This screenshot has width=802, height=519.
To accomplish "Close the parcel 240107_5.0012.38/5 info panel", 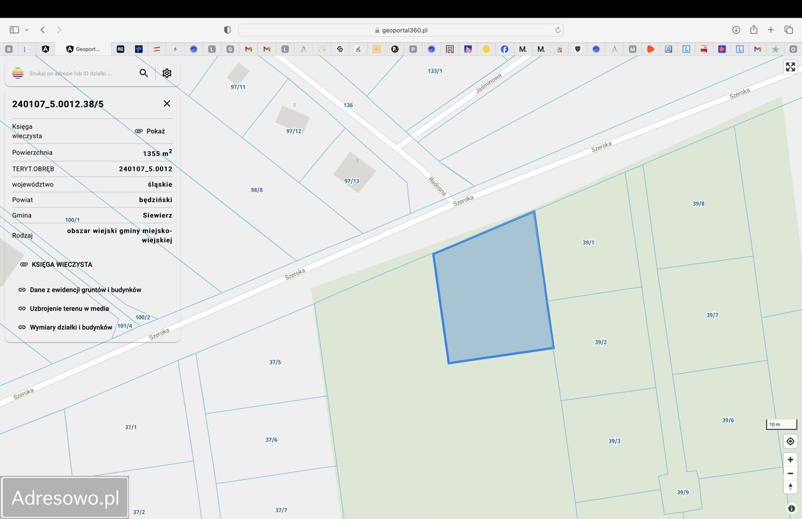I will (167, 103).
